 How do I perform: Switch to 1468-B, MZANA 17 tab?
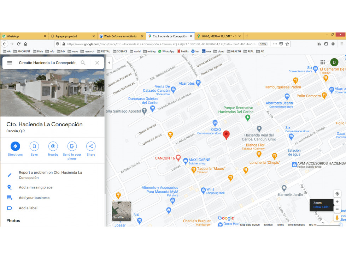pyautogui.click(x=219, y=36)
